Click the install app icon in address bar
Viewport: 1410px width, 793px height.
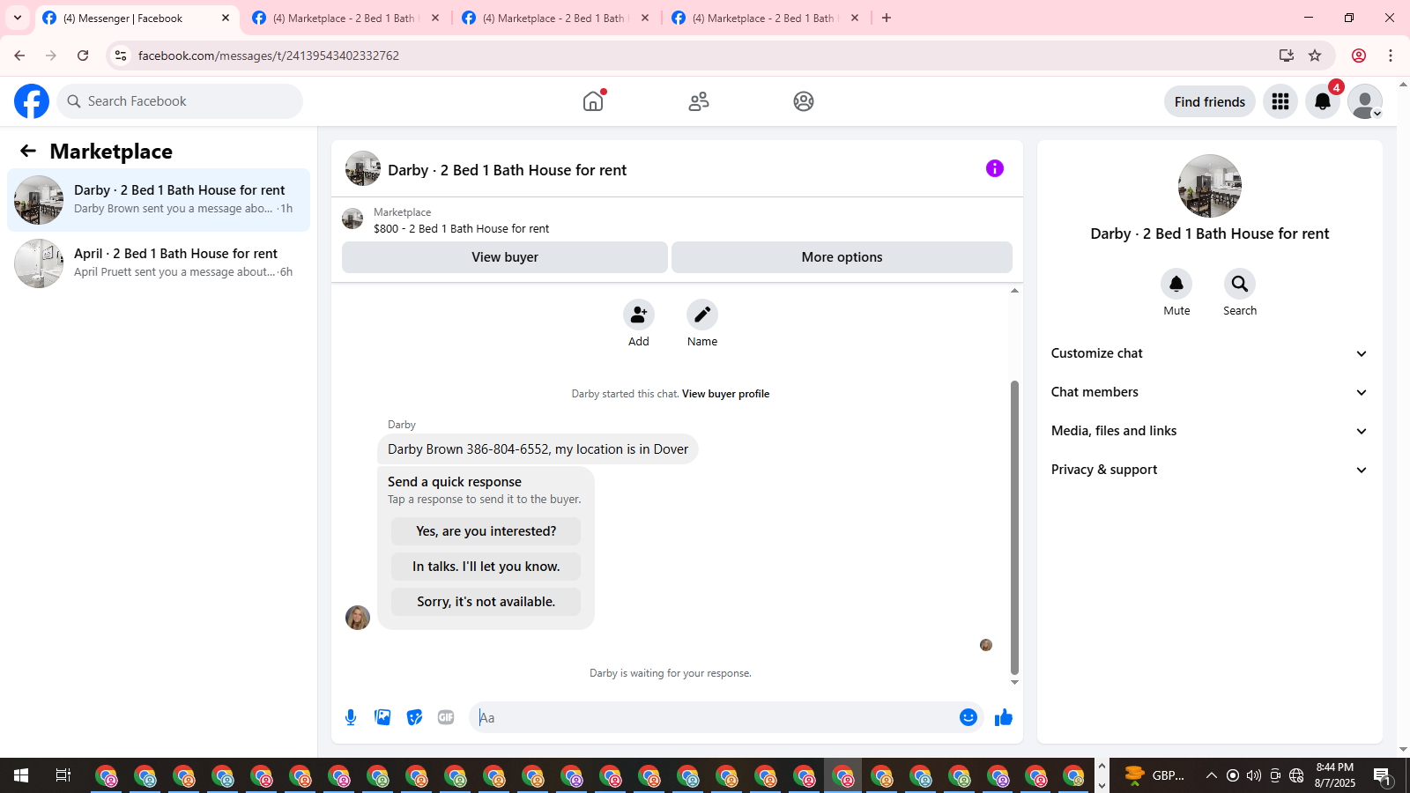1287,56
